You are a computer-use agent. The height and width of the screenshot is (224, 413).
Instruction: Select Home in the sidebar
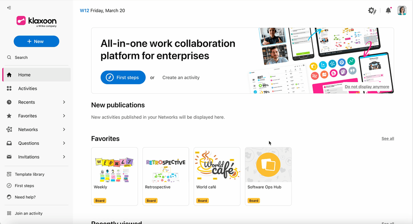[36, 75]
